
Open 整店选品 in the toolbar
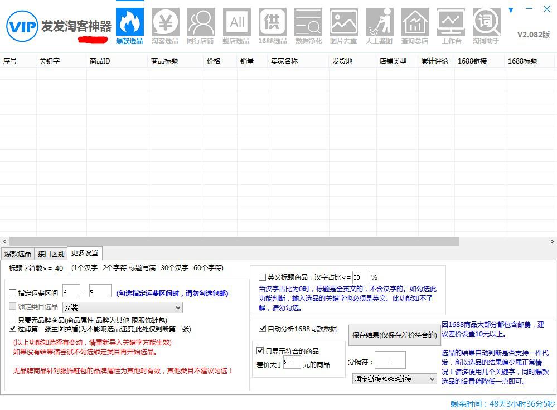pos(236,23)
